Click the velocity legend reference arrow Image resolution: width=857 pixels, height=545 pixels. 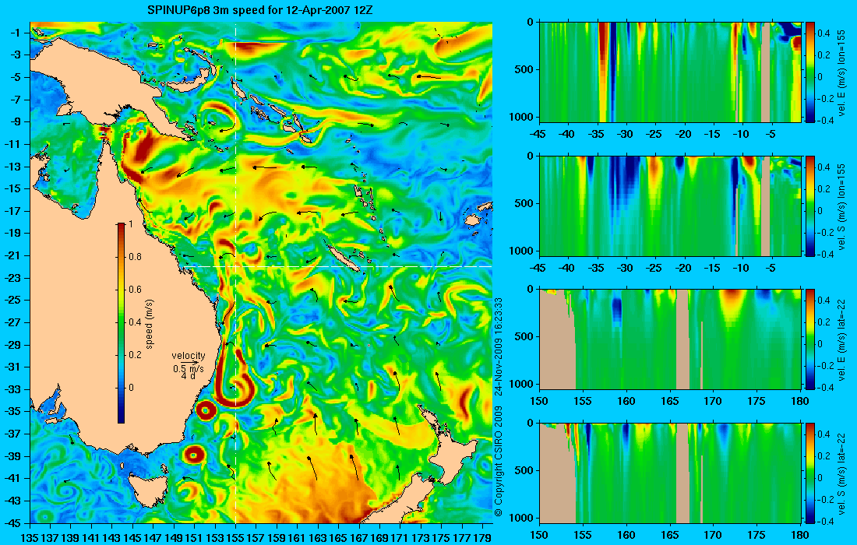[x=189, y=362]
